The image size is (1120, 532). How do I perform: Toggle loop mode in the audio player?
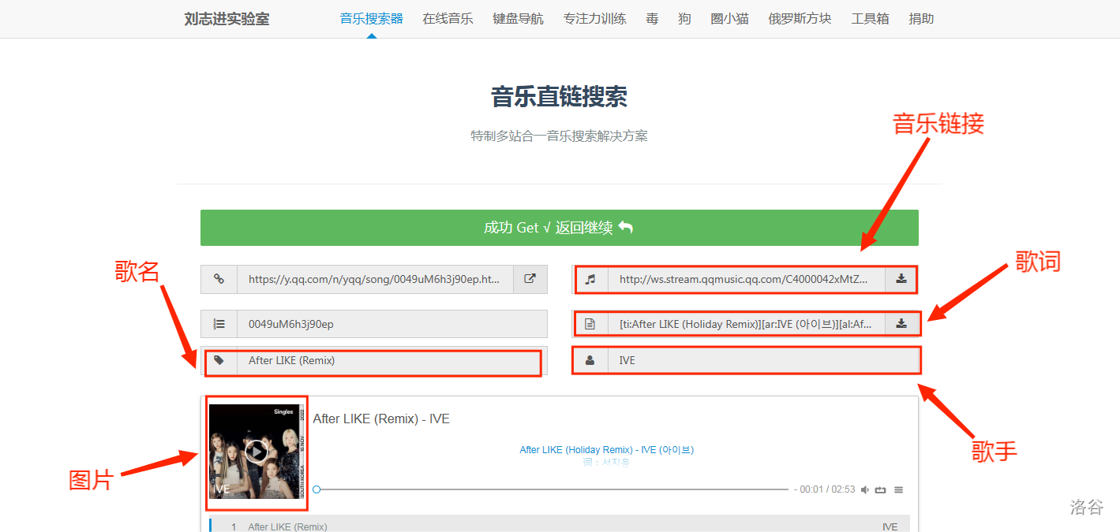[881, 490]
